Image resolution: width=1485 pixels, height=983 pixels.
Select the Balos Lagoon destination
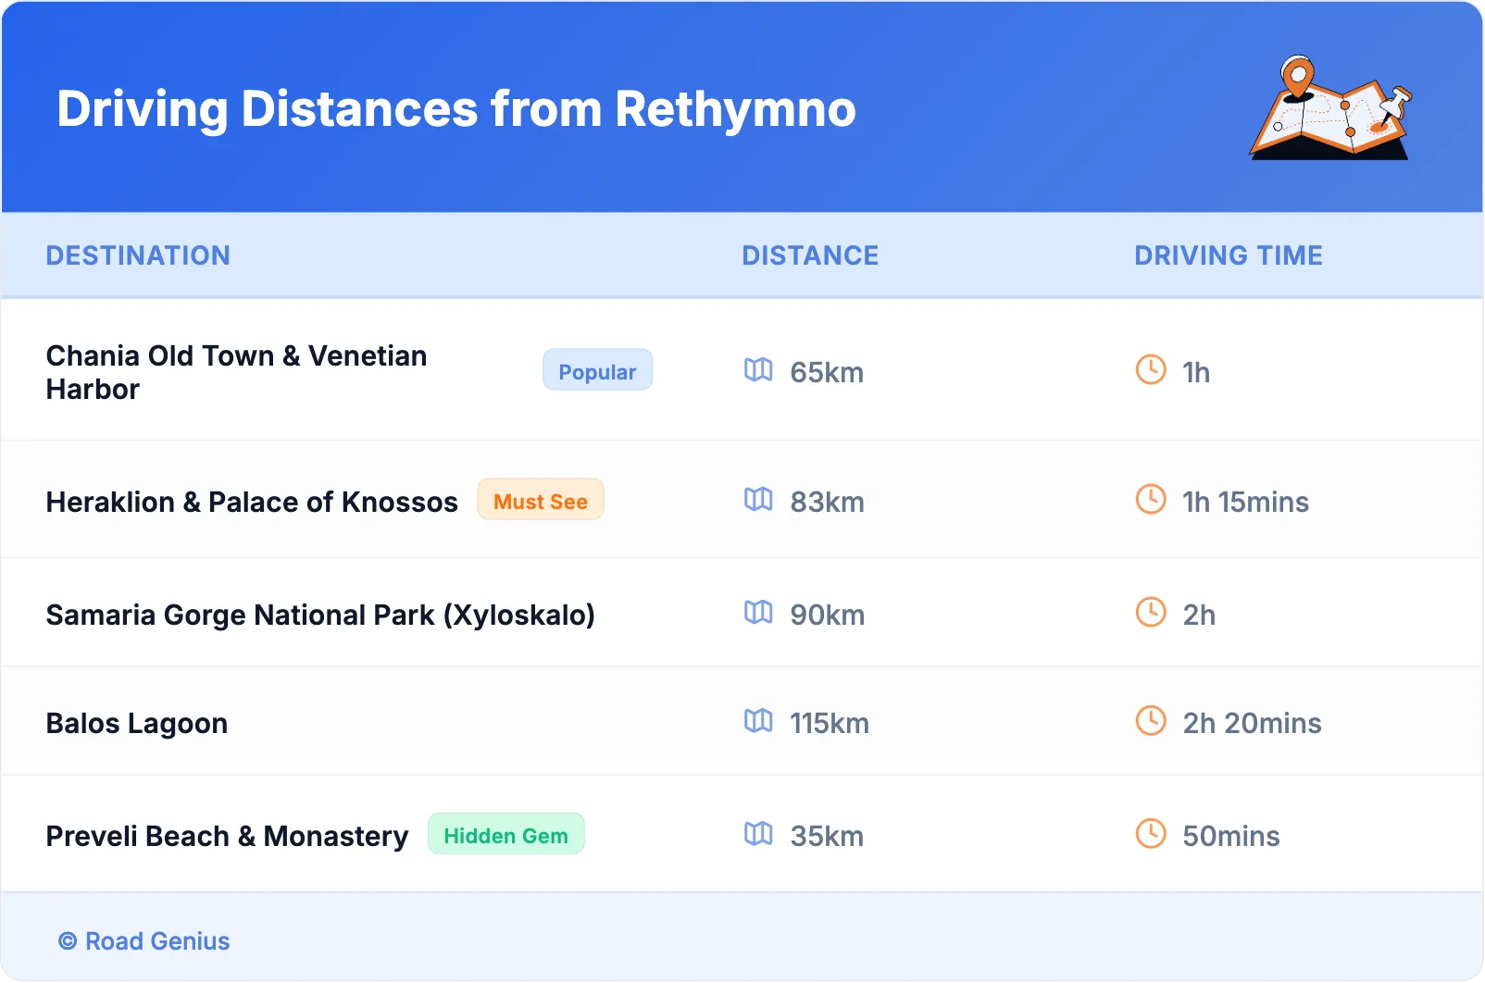(137, 723)
